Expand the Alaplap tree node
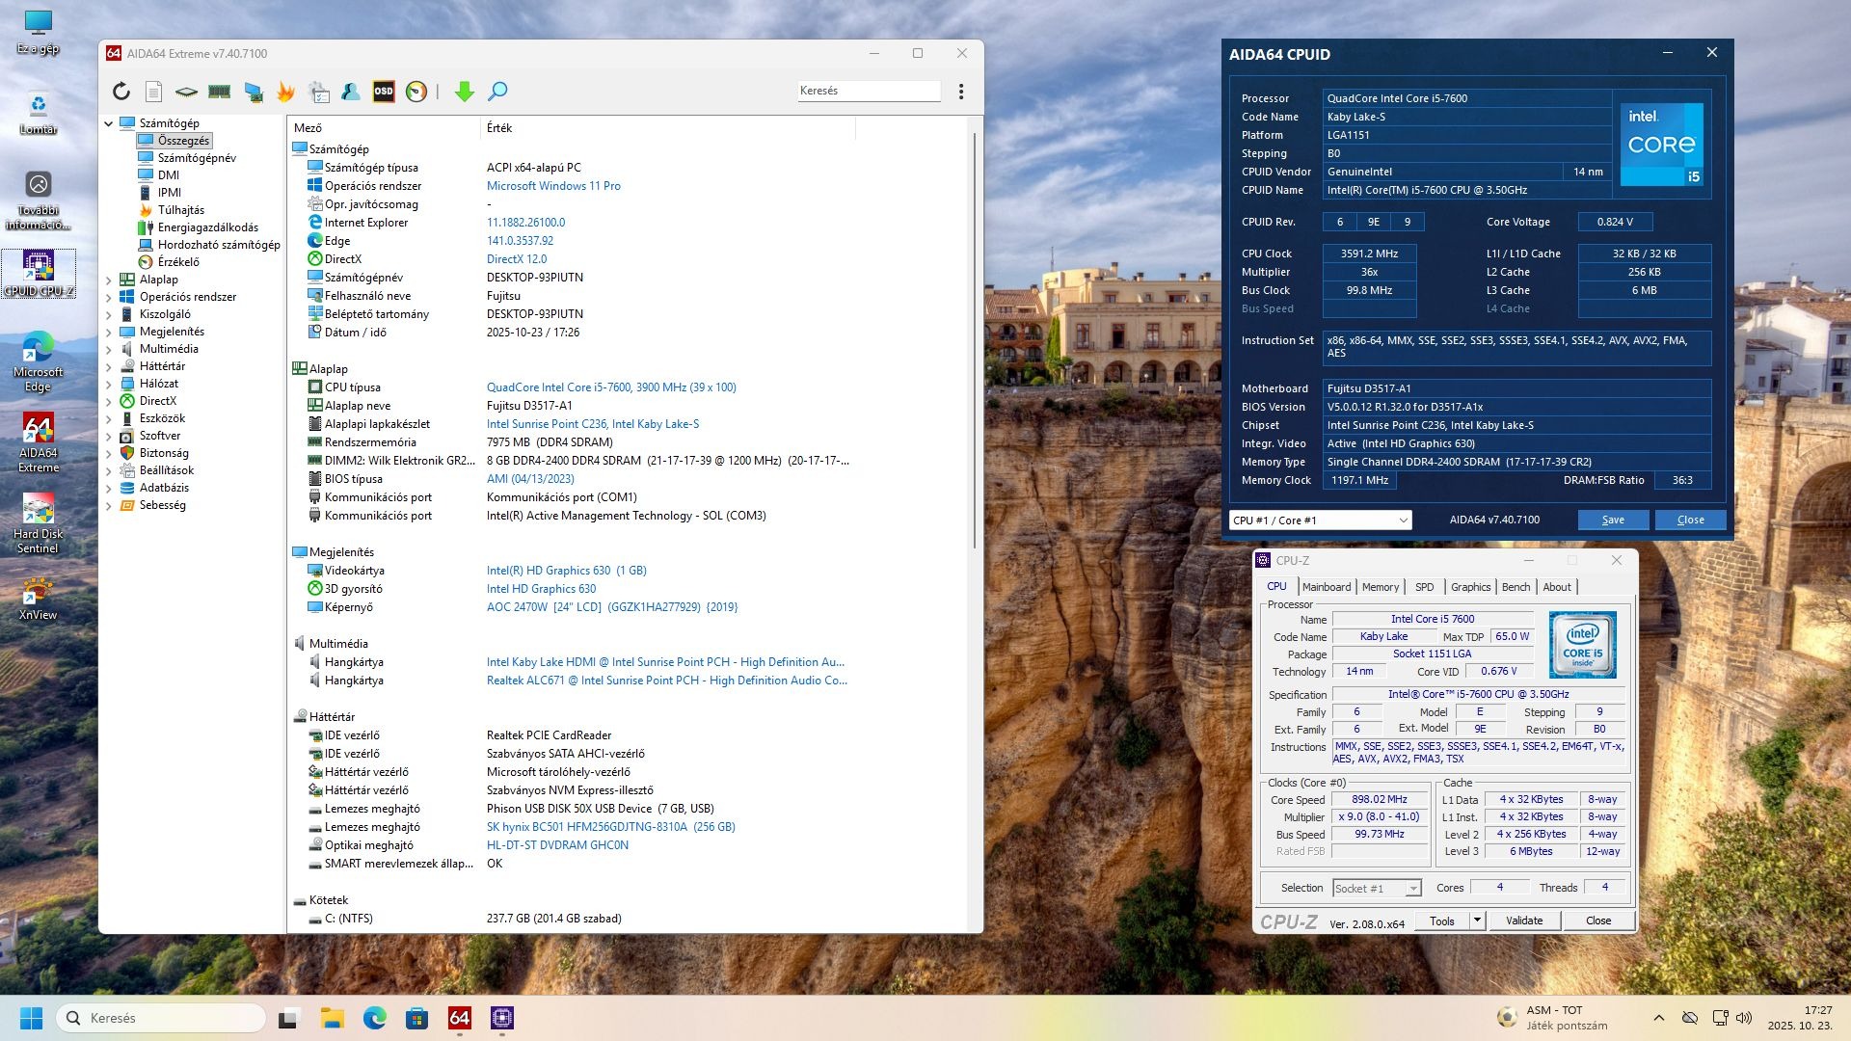 (x=109, y=280)
